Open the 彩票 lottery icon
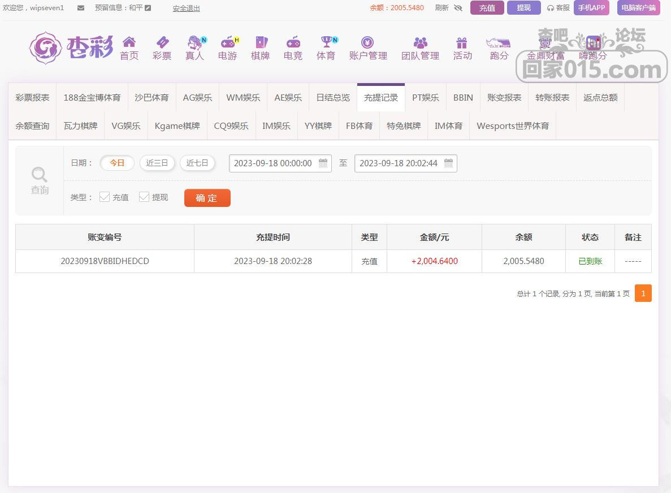 (162, 43)
